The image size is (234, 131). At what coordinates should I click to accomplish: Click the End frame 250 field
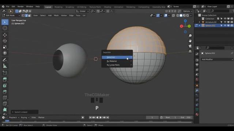(186, 118)
